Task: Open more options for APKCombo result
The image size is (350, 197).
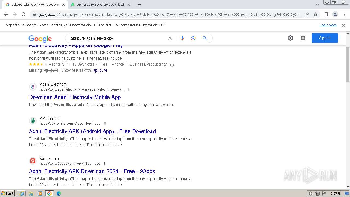Action: point(105,124)
